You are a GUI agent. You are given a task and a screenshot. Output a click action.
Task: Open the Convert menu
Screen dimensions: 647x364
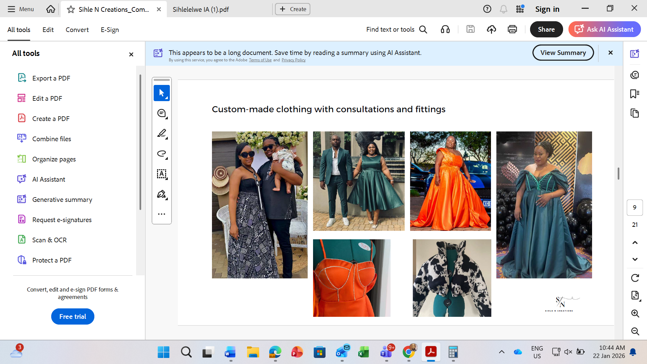pyautogui.click(x=77, y=30)
